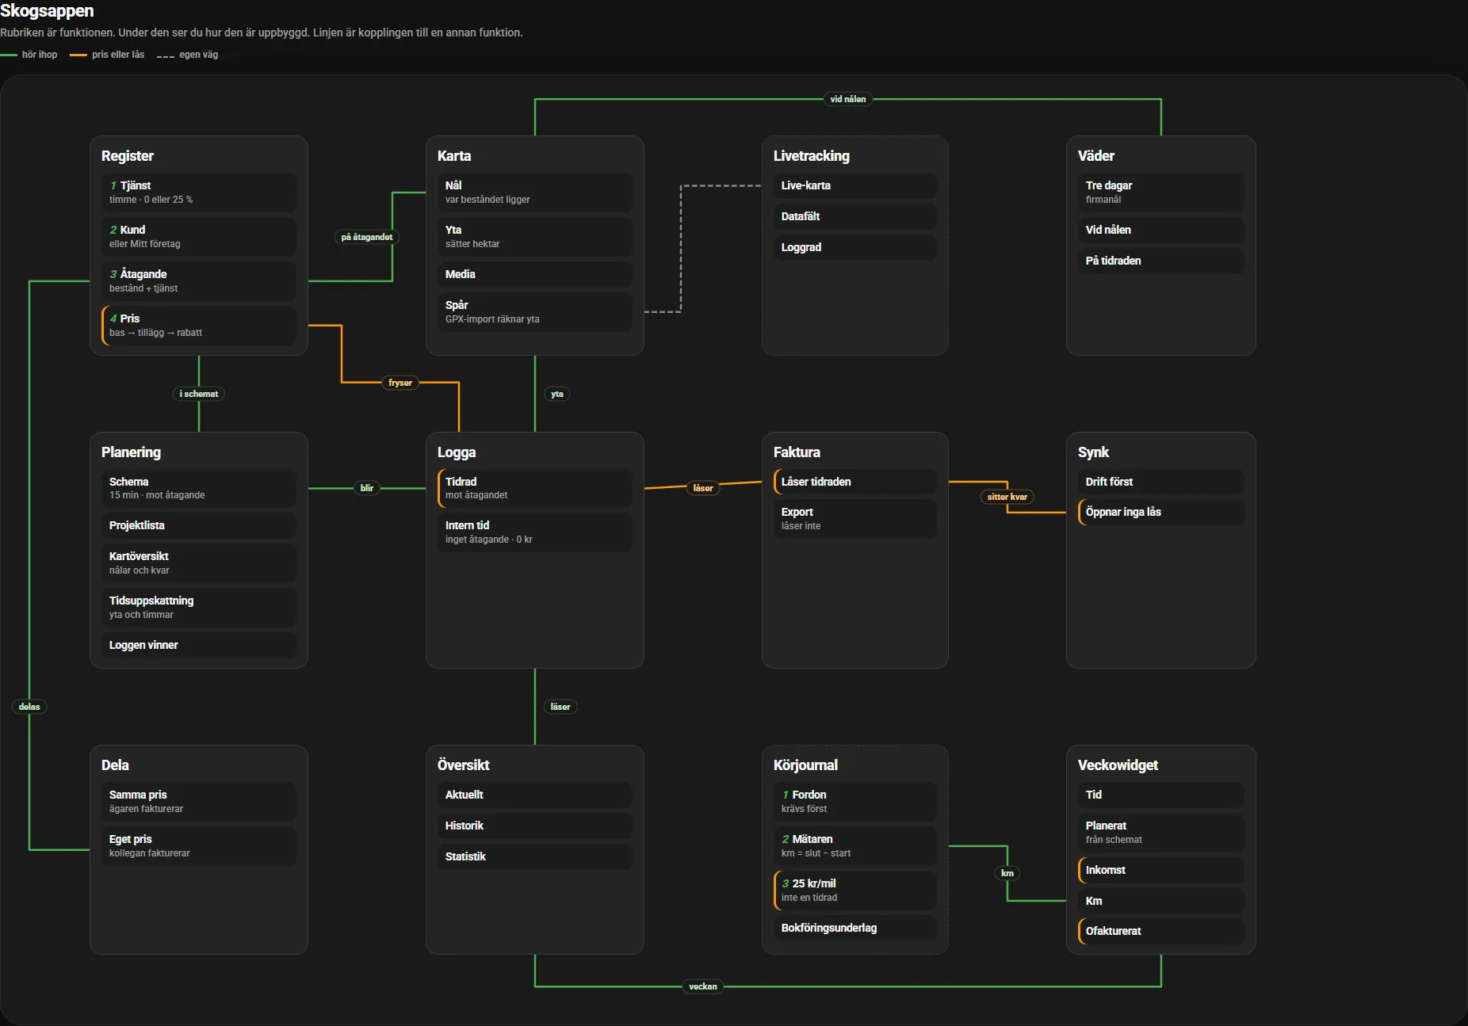Click Mätaren in Körjournal
Image resolution: width=1468 pixels, height=1026 pixels.
[x=855, y=846]
